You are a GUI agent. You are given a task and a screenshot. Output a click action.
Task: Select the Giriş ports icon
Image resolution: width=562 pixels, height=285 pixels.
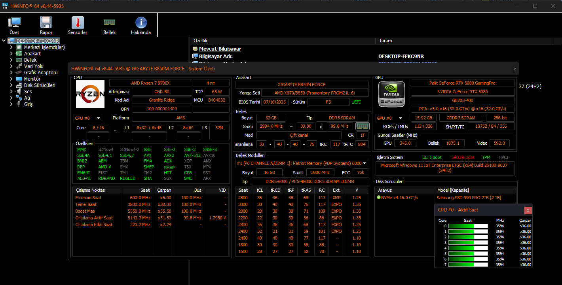coord(19,104)
